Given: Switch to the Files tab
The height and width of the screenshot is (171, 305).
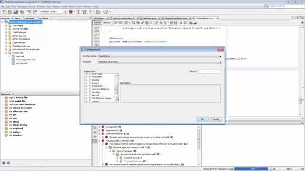Looking at the screenshot, I should [x=17, y=19].
